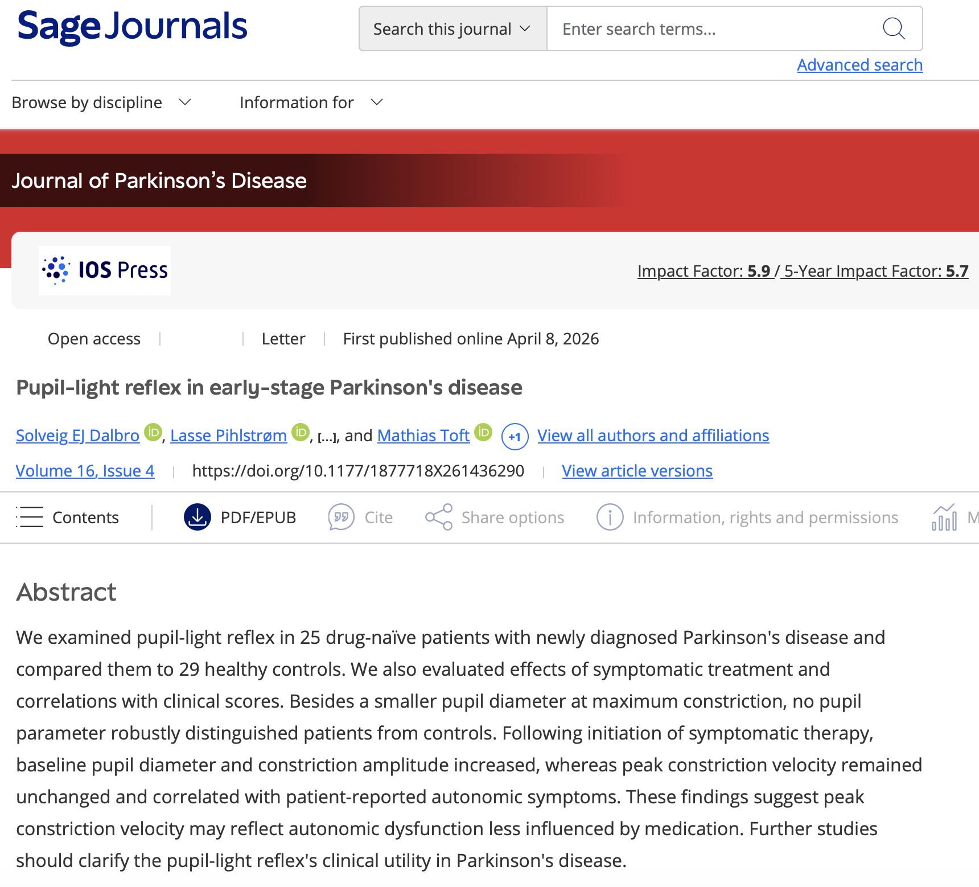Screen dimensions: 979x887
Task: Open Volume 16, Issue 4
Action: pyautogui.click(x=85, y=471)
